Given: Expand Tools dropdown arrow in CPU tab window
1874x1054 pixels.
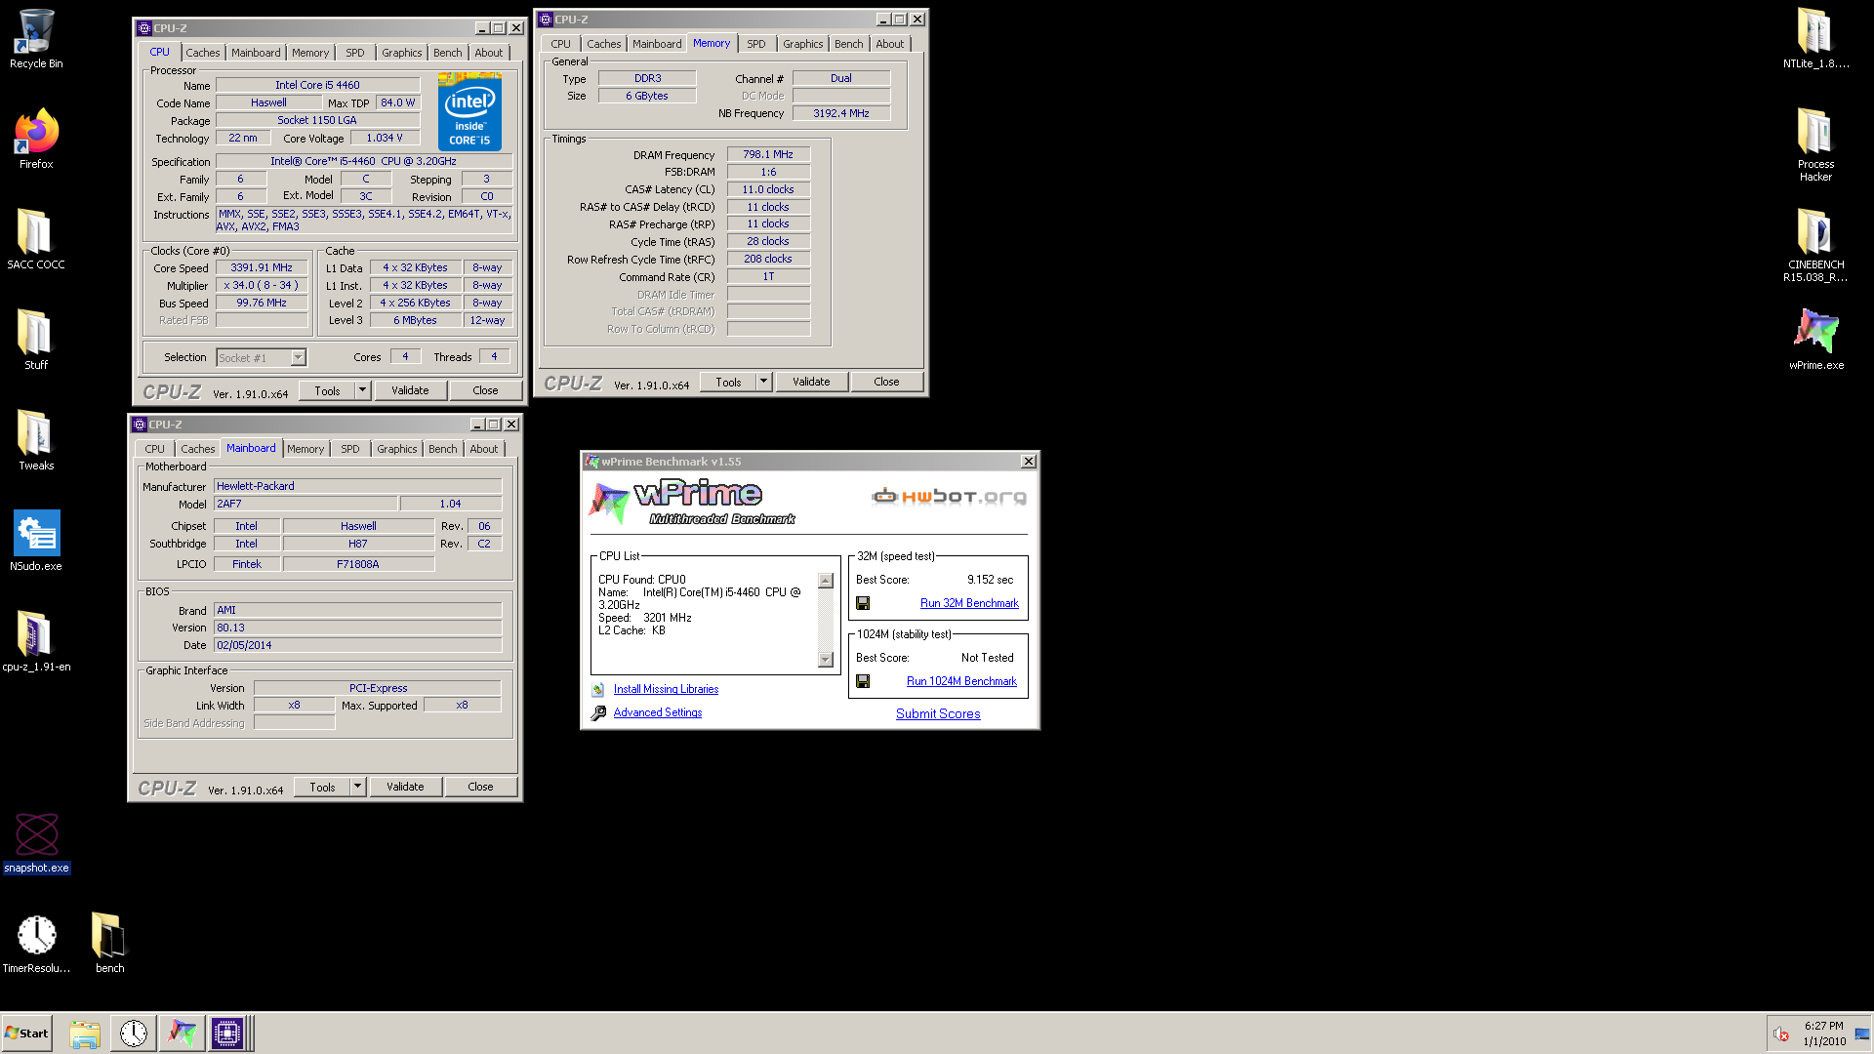Looking at the screenshot, I should (x=362, y=390).
